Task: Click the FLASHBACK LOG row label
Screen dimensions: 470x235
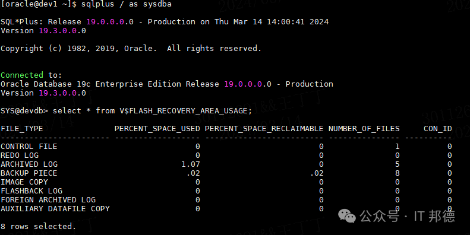Action: (31, 191)
